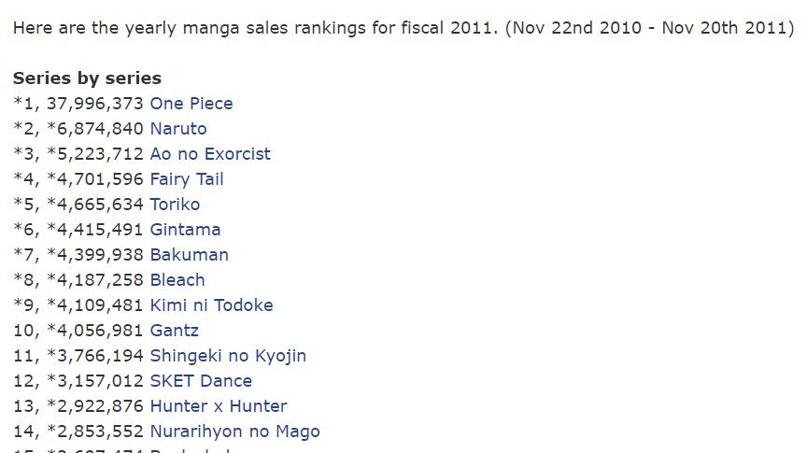Click the Gantz link

(x=174, y=331)
